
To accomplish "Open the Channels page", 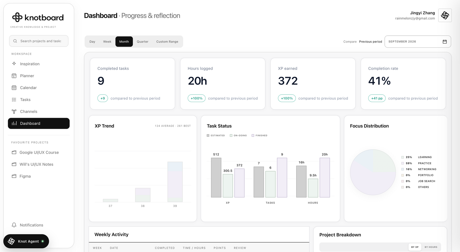I will (39, 111).
